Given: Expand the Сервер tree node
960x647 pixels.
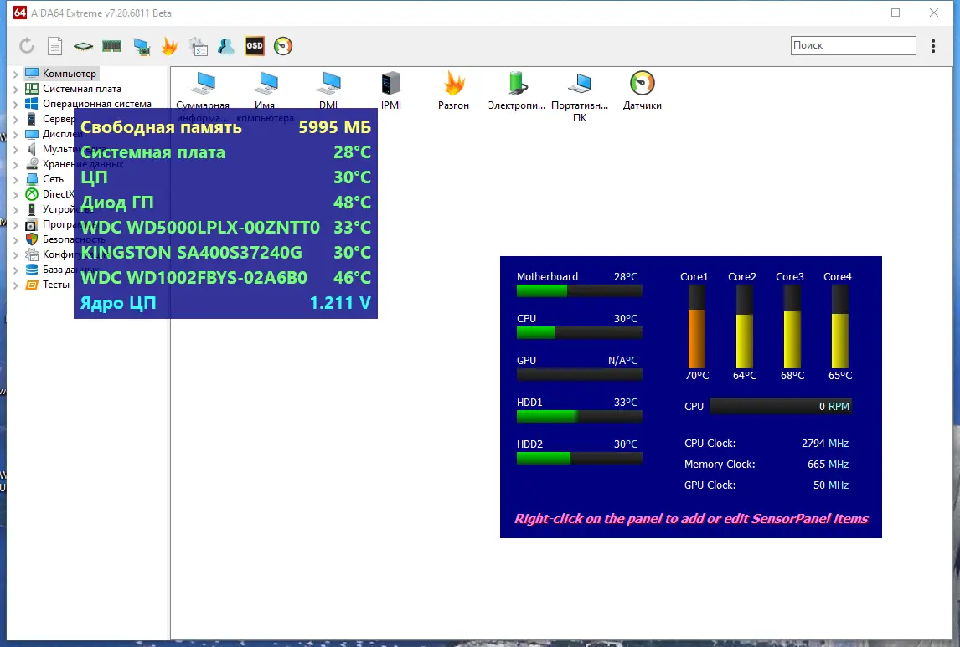Looking at the screenshot, I should pos(15,119).
